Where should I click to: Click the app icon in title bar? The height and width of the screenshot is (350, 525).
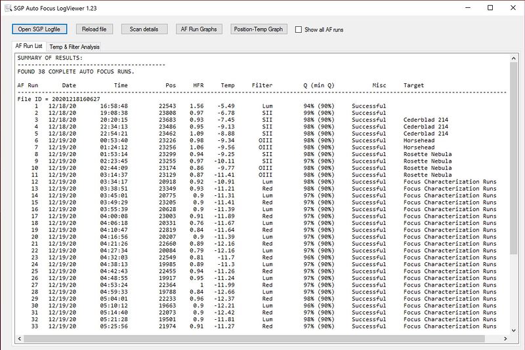pos(8,8)
